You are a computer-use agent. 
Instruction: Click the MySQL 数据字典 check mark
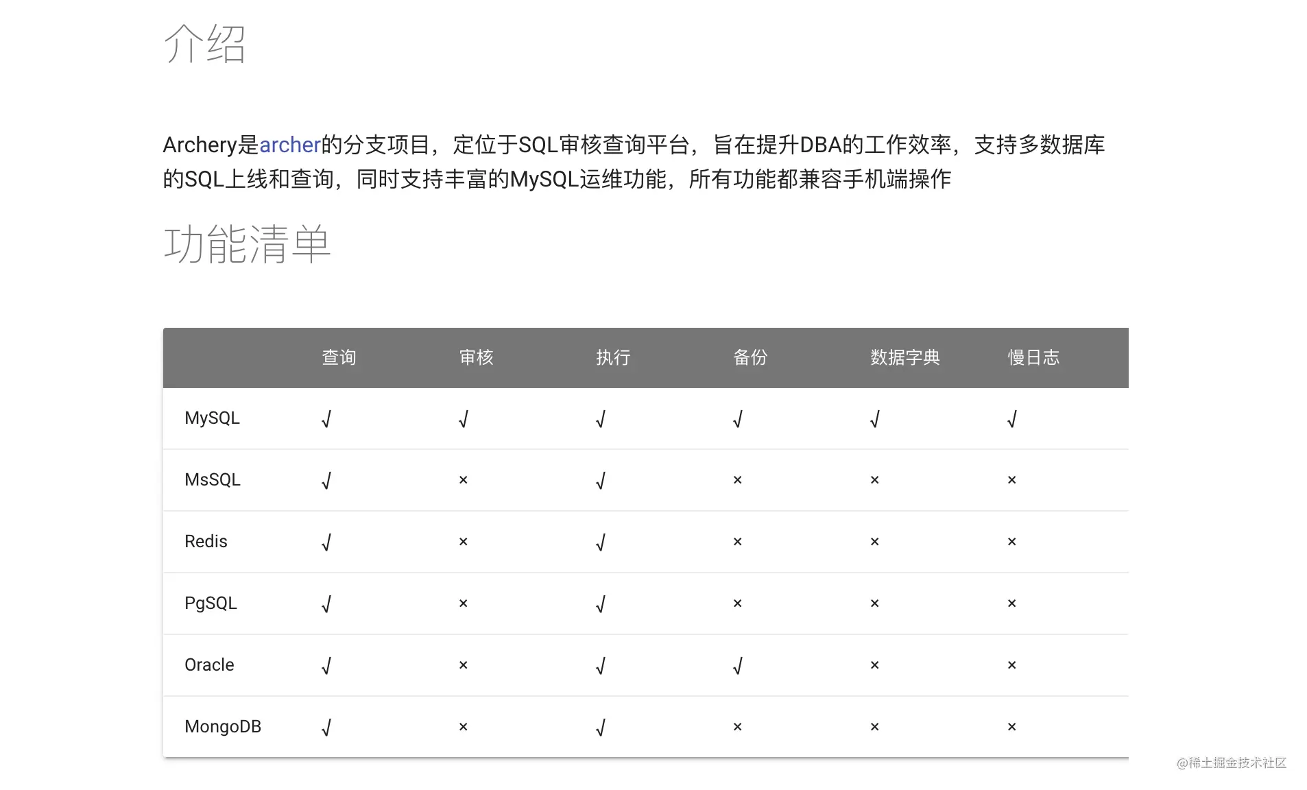click(x=875, y=419)
